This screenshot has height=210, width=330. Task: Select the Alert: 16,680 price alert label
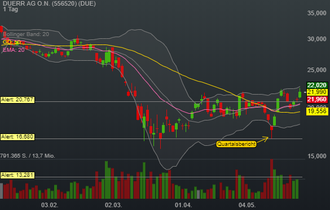(17, 137)
